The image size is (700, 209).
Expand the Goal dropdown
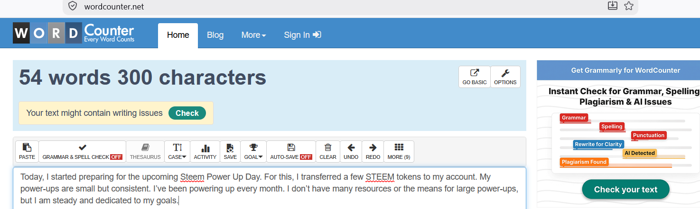point(253,151)
